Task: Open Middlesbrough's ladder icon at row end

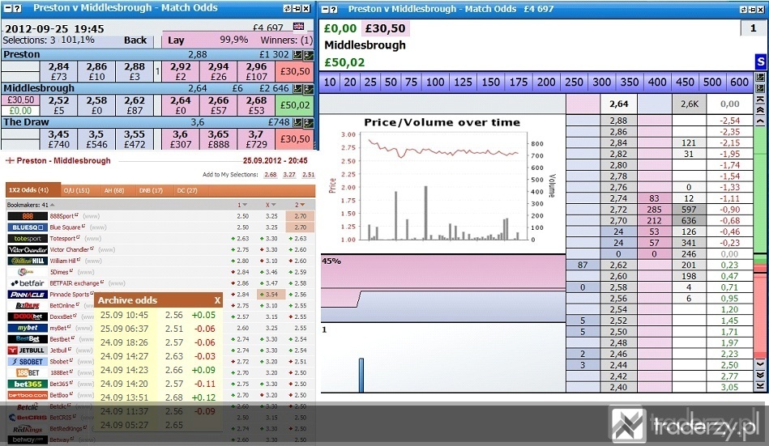Action: 308,89
